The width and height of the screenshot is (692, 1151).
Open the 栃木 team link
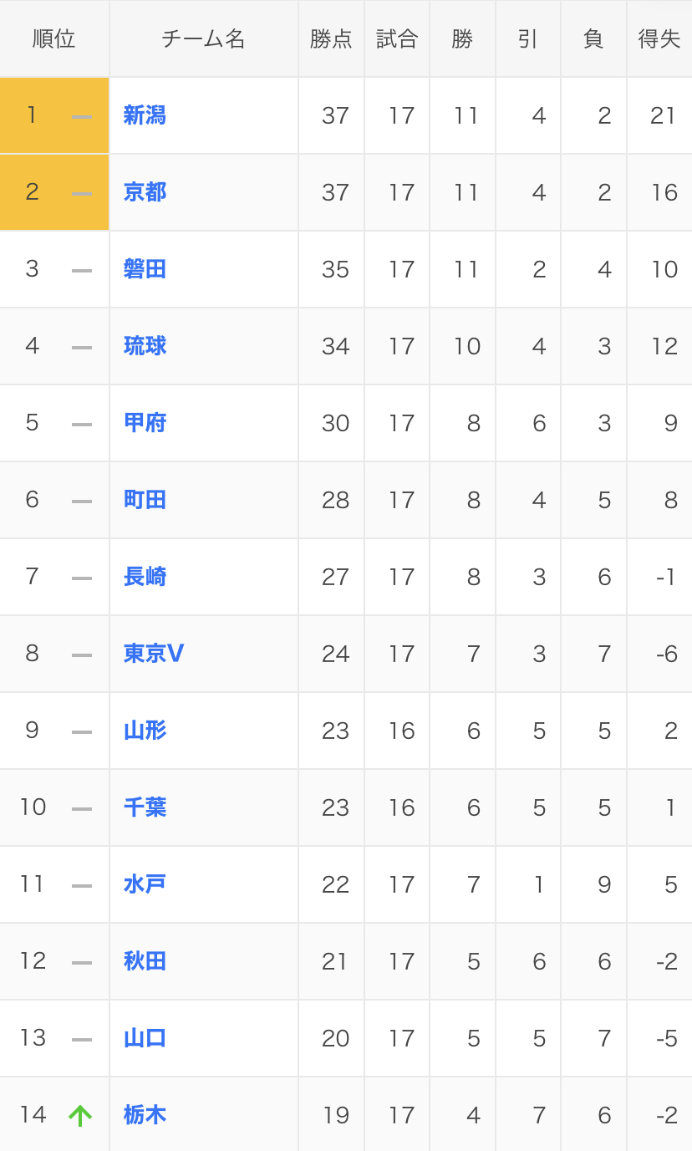pos(145,1115)
